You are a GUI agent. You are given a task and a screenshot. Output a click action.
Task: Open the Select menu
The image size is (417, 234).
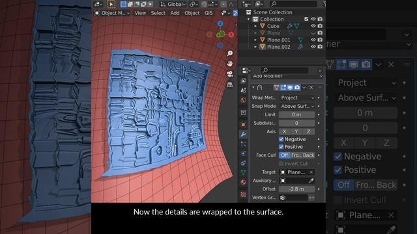tap(158, 13)
